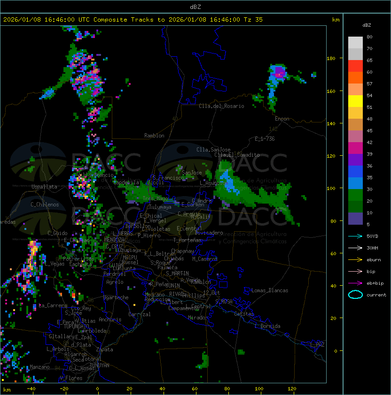Click the white 30HM arrow in legend
The image size is (391, 395).
[355, 248]
